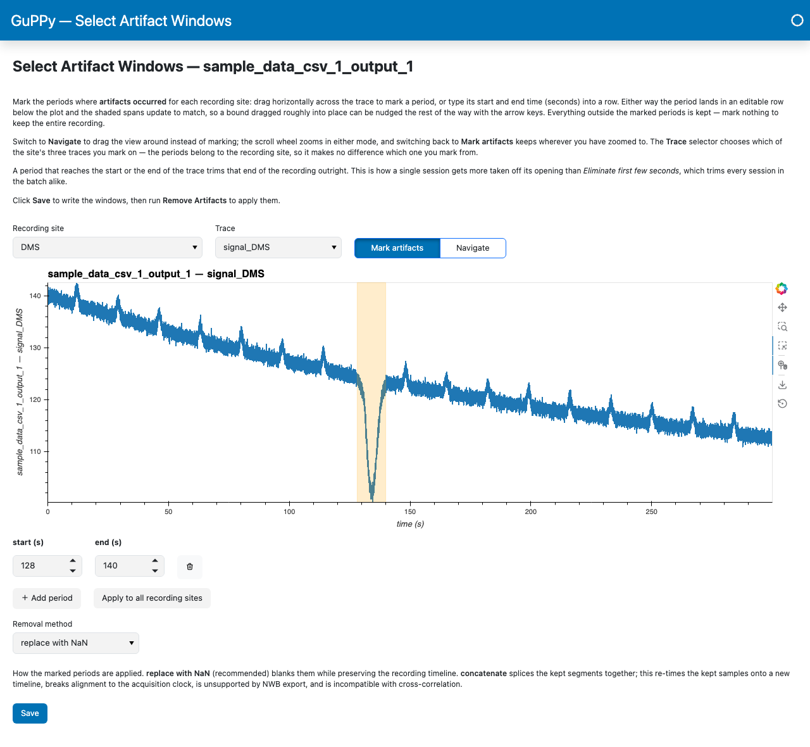Image resolution: width=810 pixels, height=747 pixels.
Task: Reset the plot view with the Reset icon
Action: click(782, 403)
